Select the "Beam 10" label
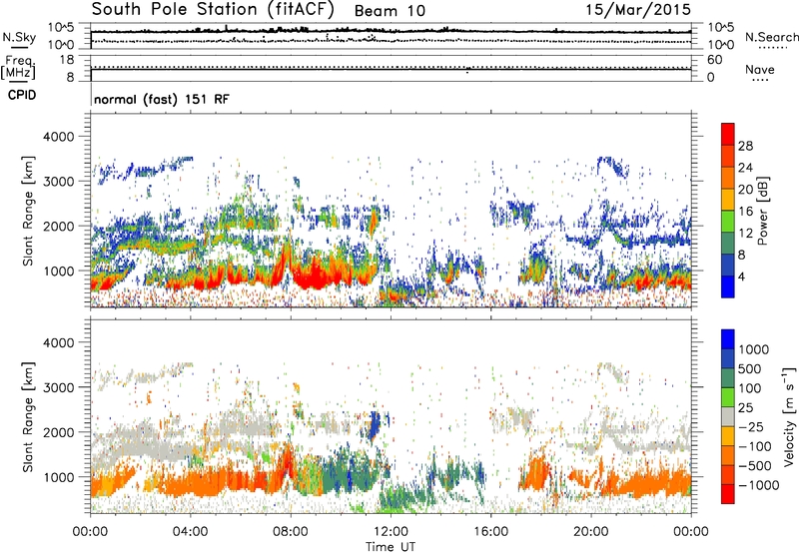 click(390, 11)
